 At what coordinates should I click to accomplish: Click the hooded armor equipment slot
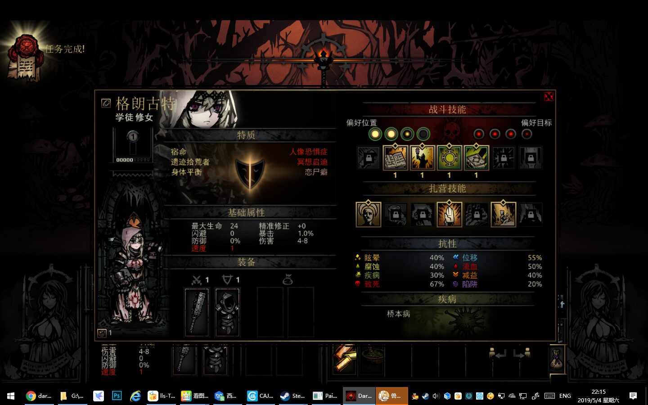point(227,312)
